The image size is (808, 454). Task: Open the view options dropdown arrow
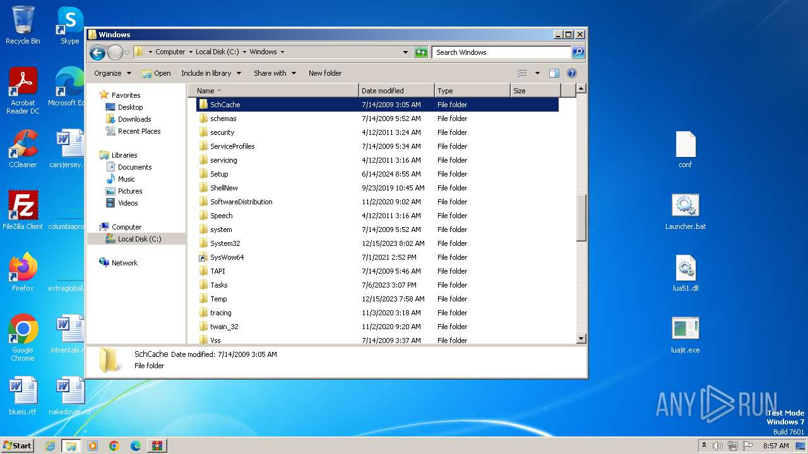tap(537, 73)
